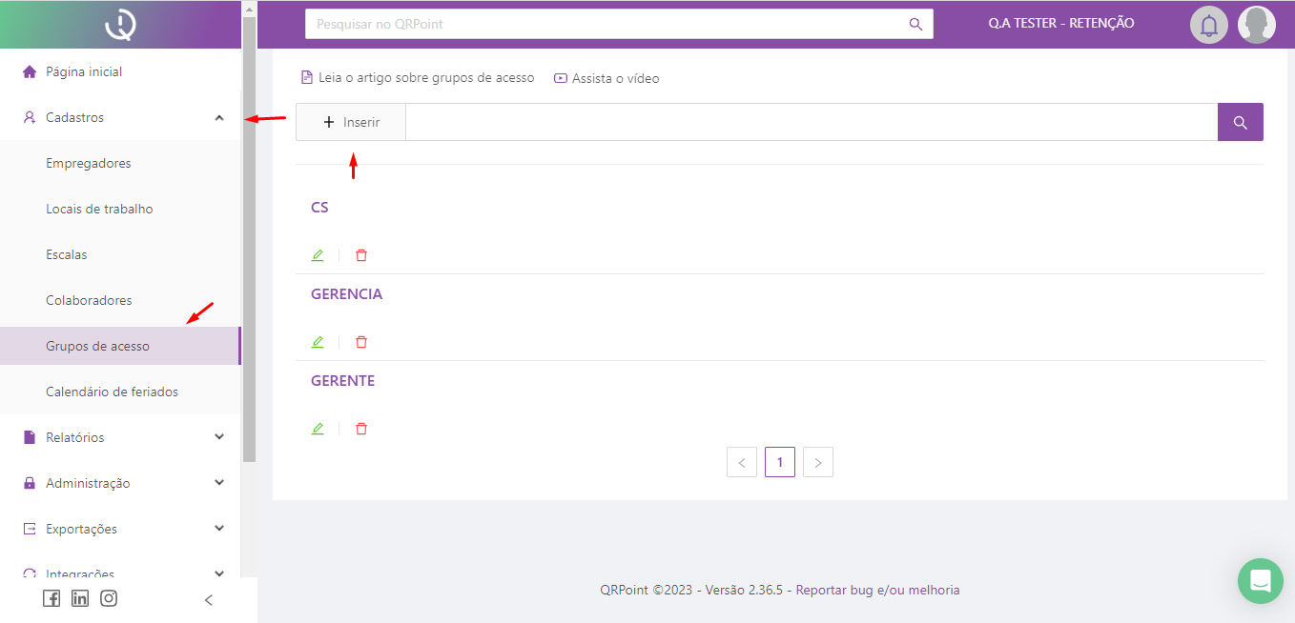Open the notifications bell icon
The width and height of the screenshot is (1295, 623).
pos(1208,25)
